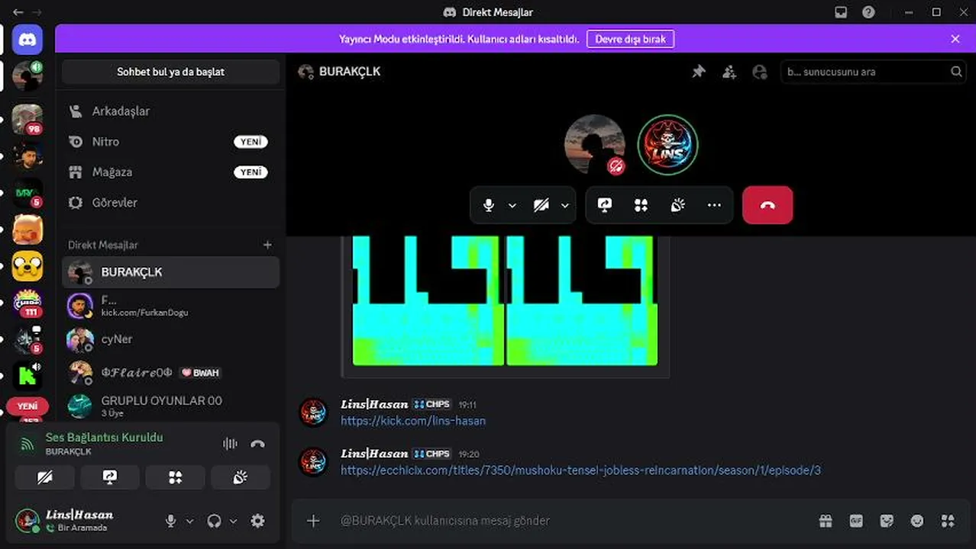Open DM with kick.com/FurkanDogu status
This screenshot has width=976, height=549.
pyautogui.click(x=170, y=306)
